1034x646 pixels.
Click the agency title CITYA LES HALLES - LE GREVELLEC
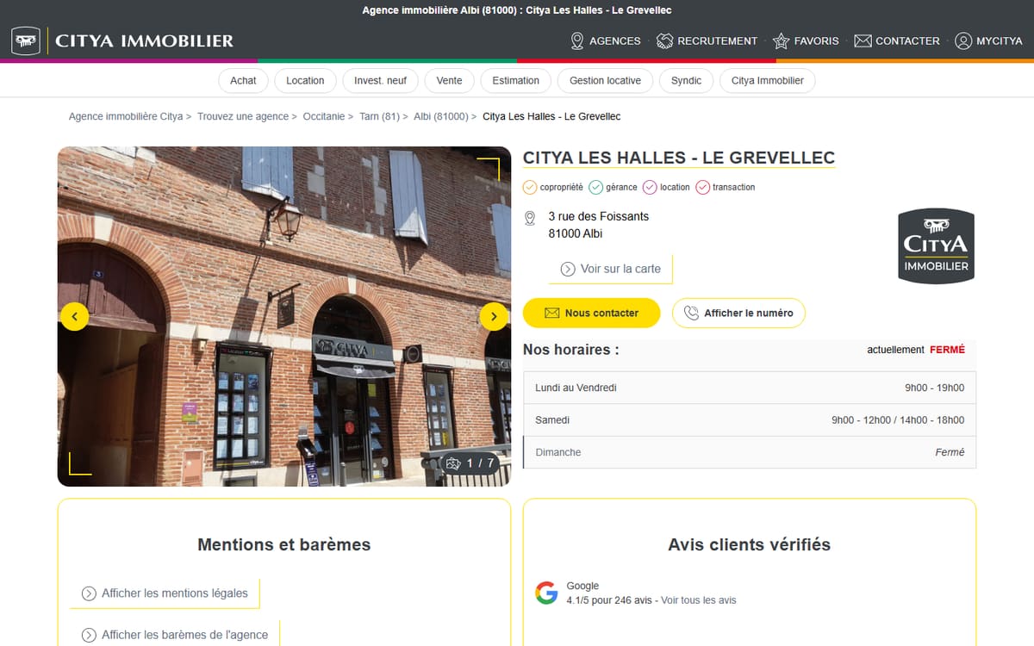click(x=679, y=158)
